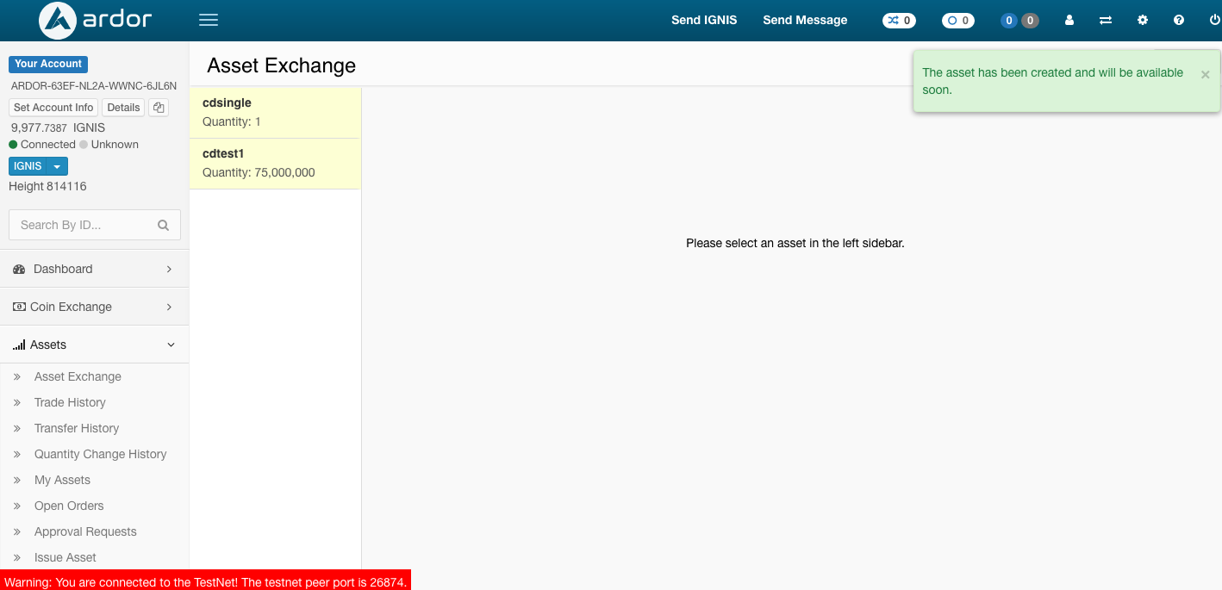
Task: Click the Search By ID input field
Action: tap(82, 225)
